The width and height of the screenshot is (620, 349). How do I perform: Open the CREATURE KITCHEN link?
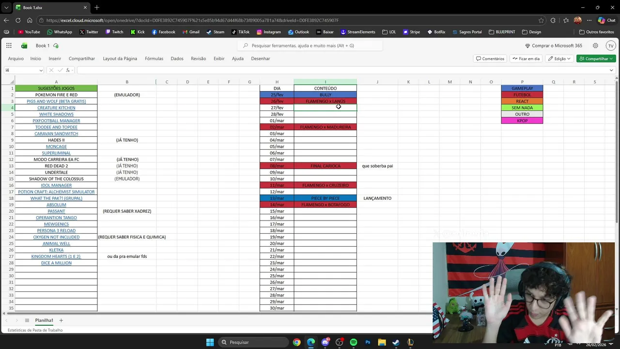point(56,108)
